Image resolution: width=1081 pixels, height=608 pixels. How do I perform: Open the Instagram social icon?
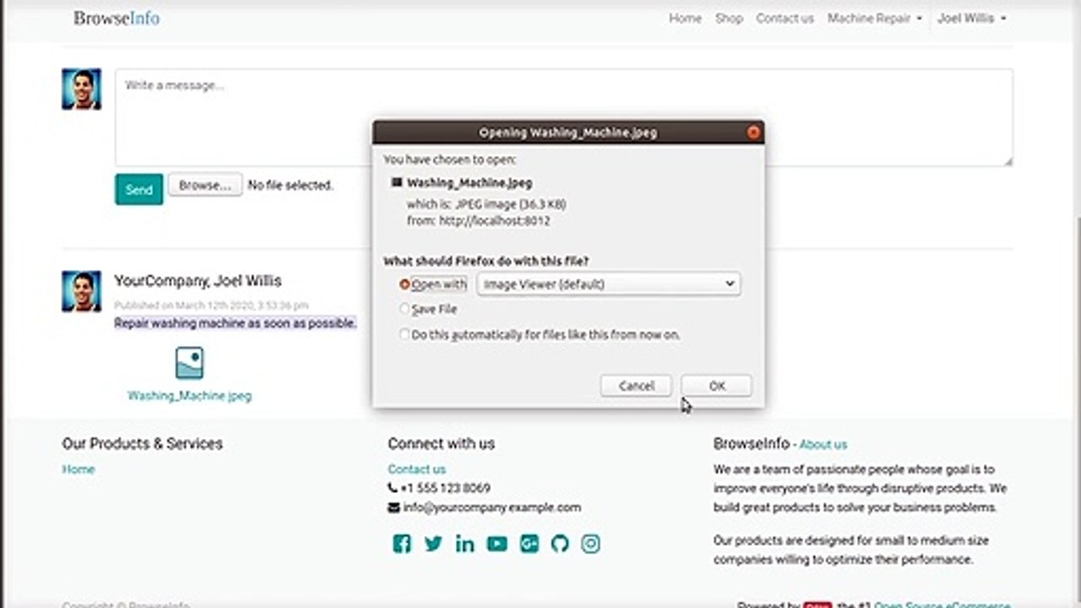point(591,544)
